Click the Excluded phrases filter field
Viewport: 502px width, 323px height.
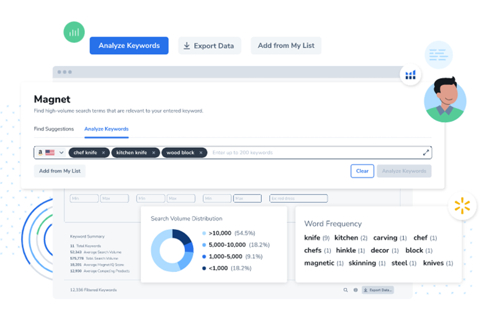(x=298, y=198)
